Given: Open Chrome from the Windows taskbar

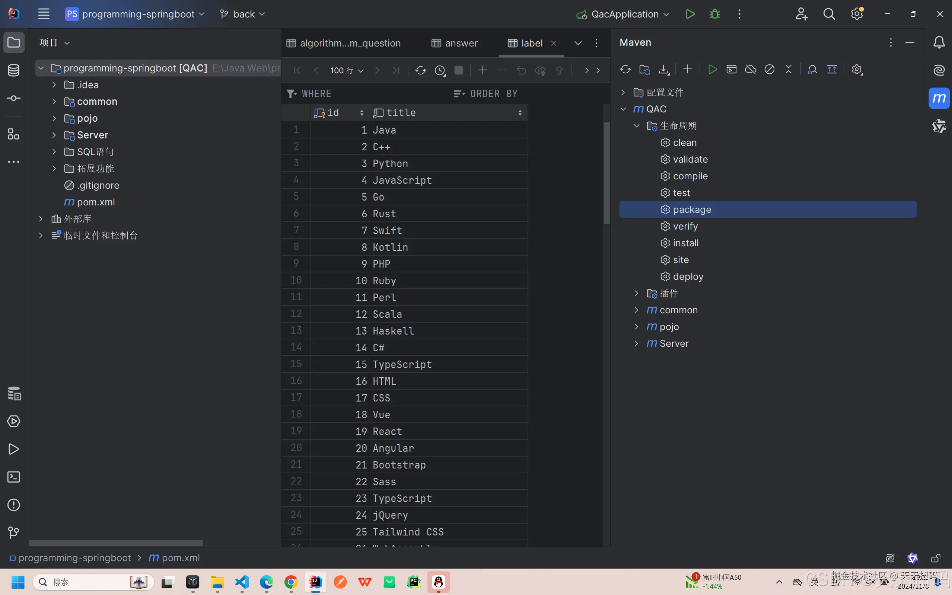Looking at the screenshot, I should pos(291,582).
